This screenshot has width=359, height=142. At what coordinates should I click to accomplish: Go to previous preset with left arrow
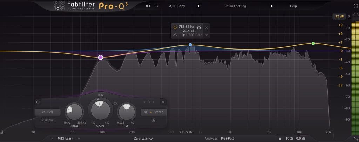(199, 6)
